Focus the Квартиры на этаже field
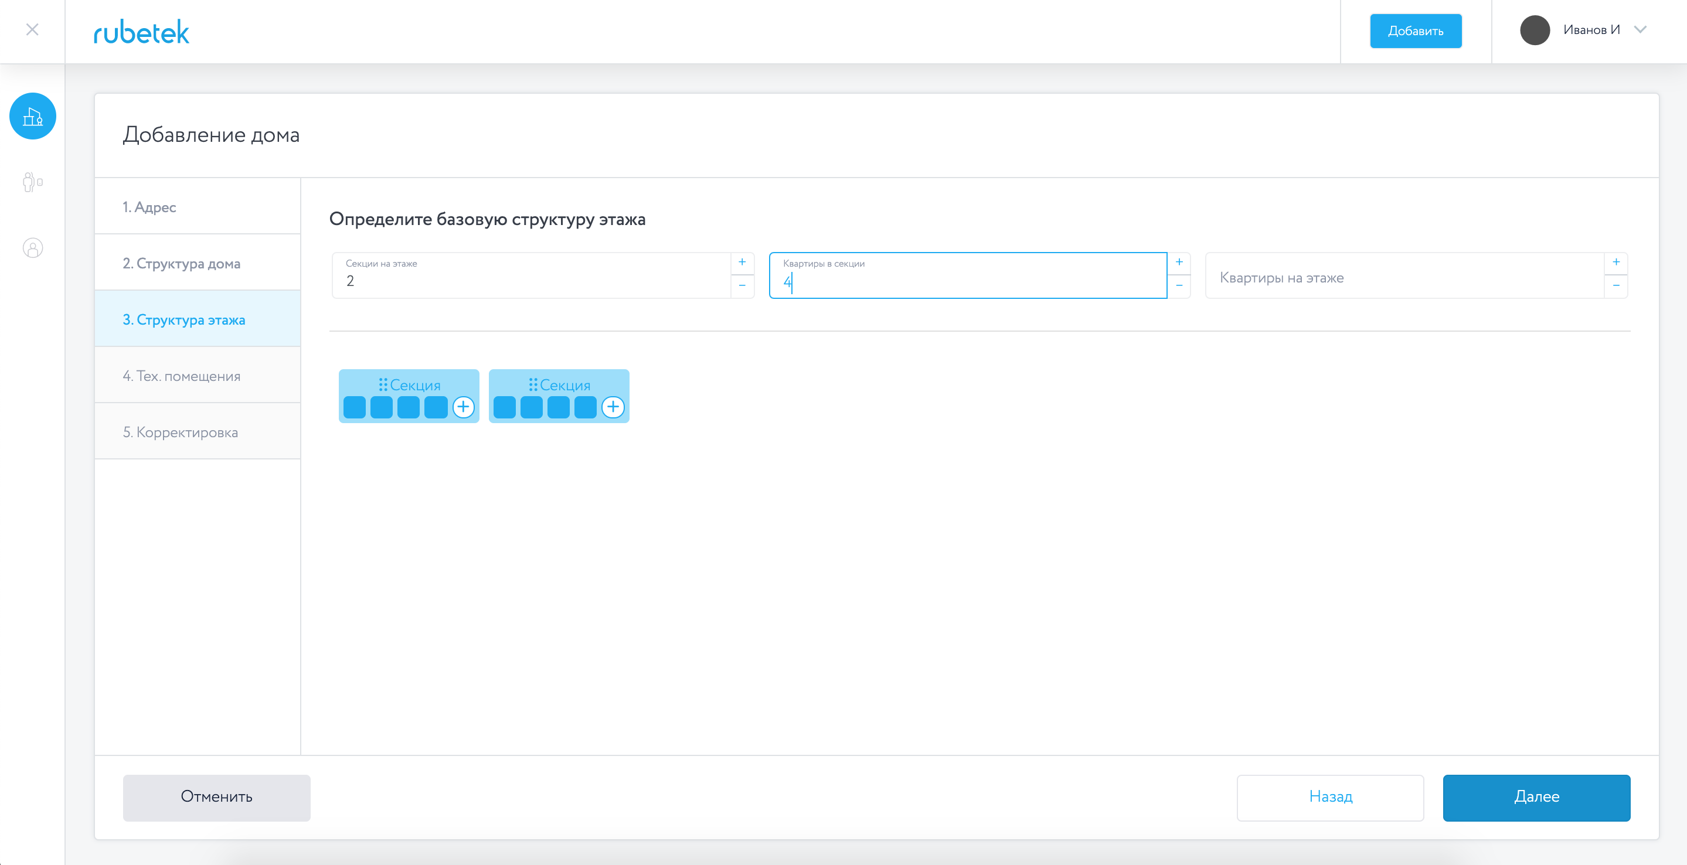Viewport: 1687px width, 865px height. [1404, 275]
